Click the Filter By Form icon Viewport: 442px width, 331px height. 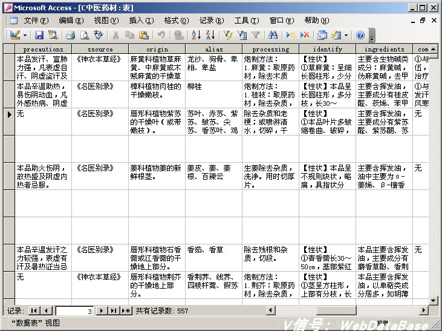(242, 35)
